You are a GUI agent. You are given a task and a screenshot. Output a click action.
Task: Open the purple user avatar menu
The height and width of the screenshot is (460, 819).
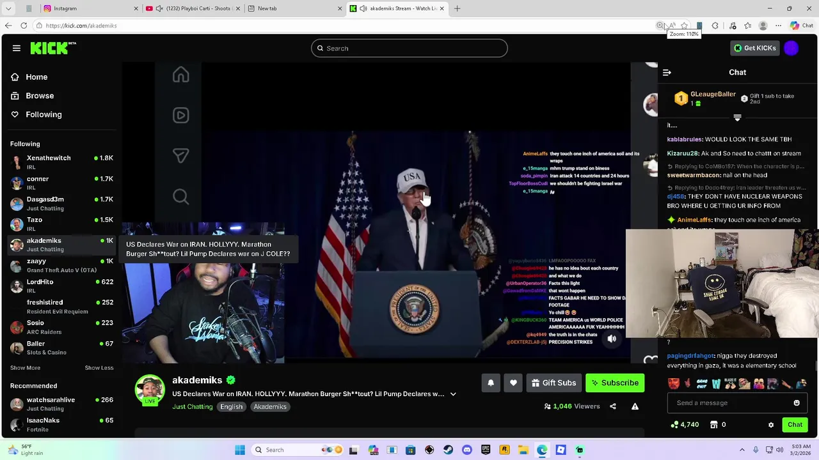791,48
